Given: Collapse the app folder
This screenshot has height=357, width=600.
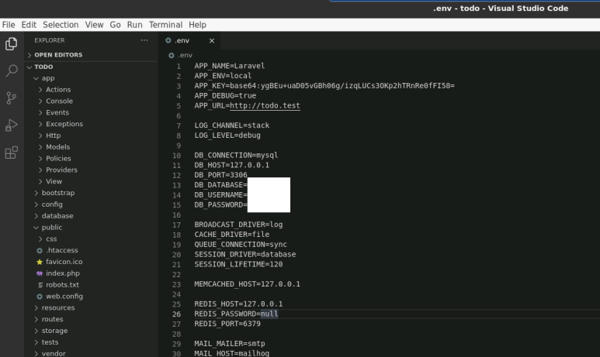Looking at the screenshot, I should [x=91, y=78].
